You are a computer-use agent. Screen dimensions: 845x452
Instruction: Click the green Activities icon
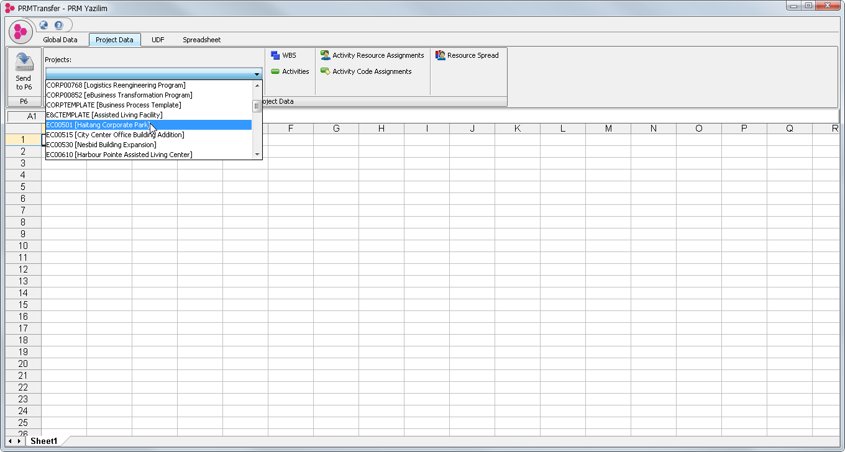click(275, 71)
